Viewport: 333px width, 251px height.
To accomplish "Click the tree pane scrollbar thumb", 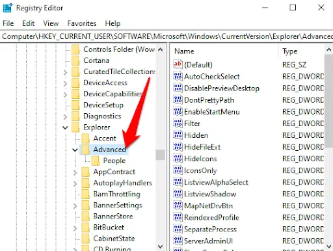I will [x=160, y=155].
